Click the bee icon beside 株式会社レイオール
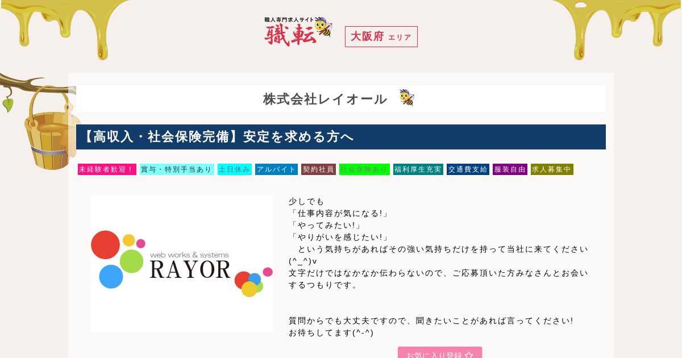The image size is (682, 358). coord(406,98)
